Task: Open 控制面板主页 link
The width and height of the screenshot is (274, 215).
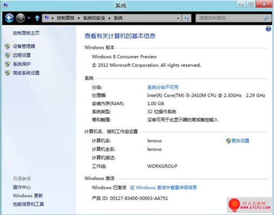Action: pyautogui.click(x=26, y=33)
